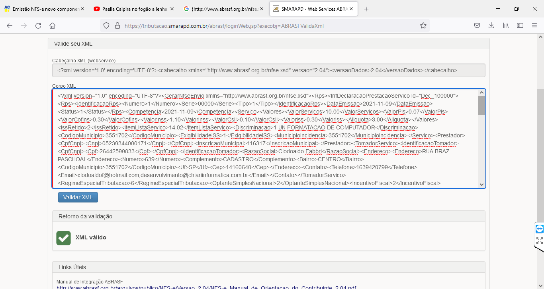Close the SMARAPD Web Services tab

point(351,9)
